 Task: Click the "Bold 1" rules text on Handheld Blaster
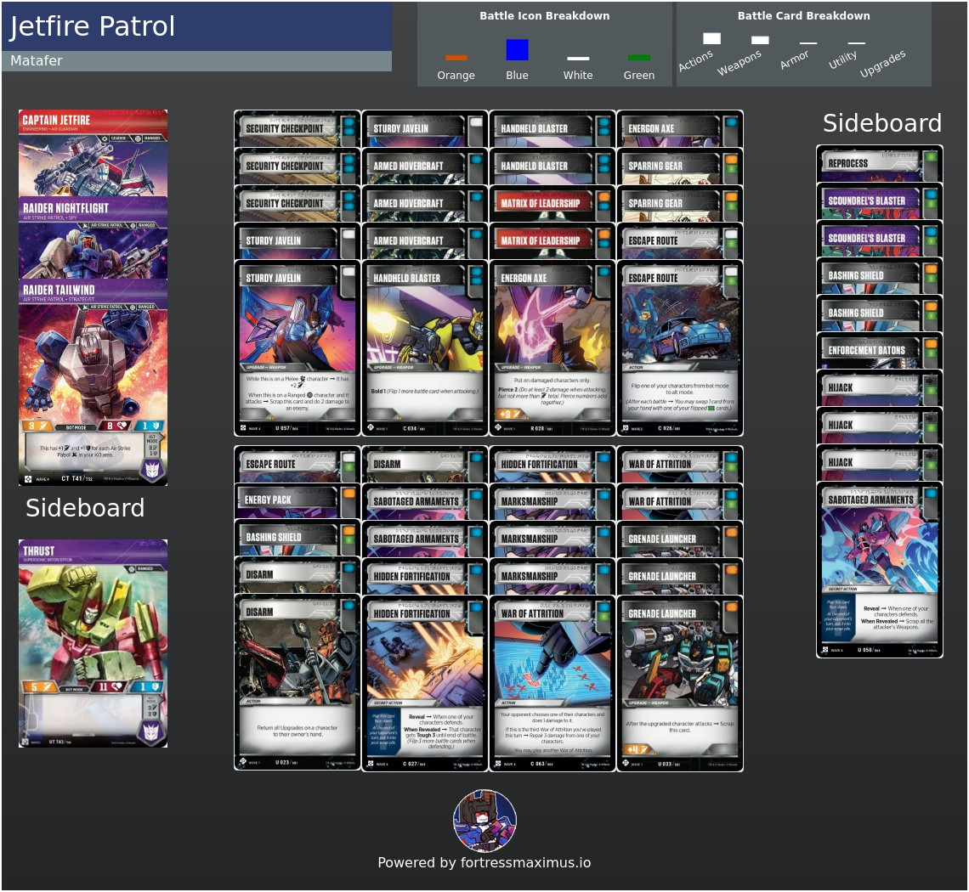click(x=425, y=391)
